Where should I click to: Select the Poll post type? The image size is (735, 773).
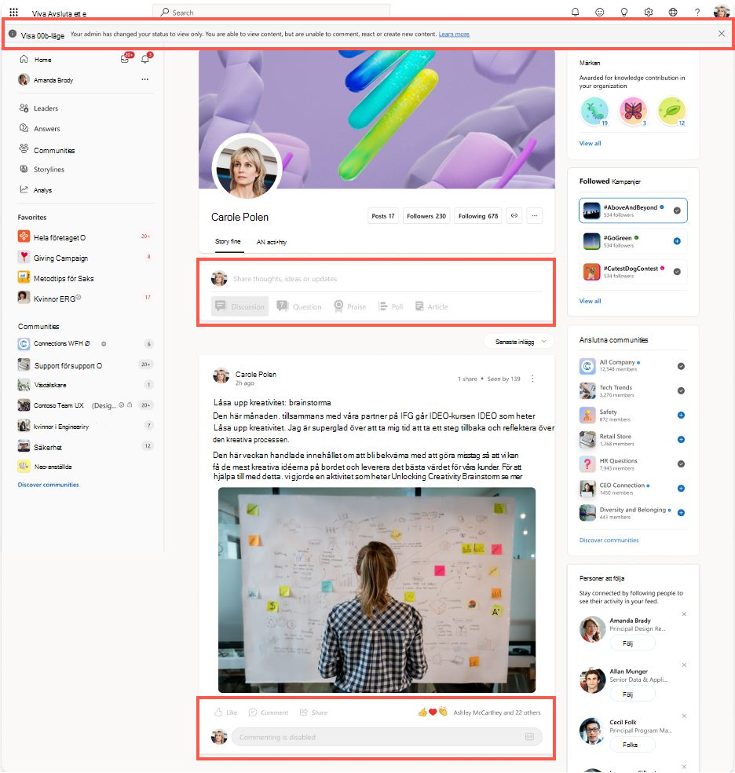pyautogui.click(x=390, y=306)
